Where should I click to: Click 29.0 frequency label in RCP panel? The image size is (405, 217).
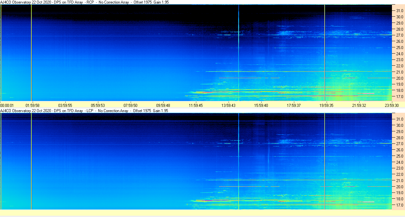(x=399, y=23)
